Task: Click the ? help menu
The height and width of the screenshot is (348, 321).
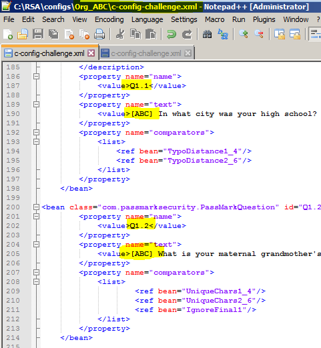Action: point(318,19)
